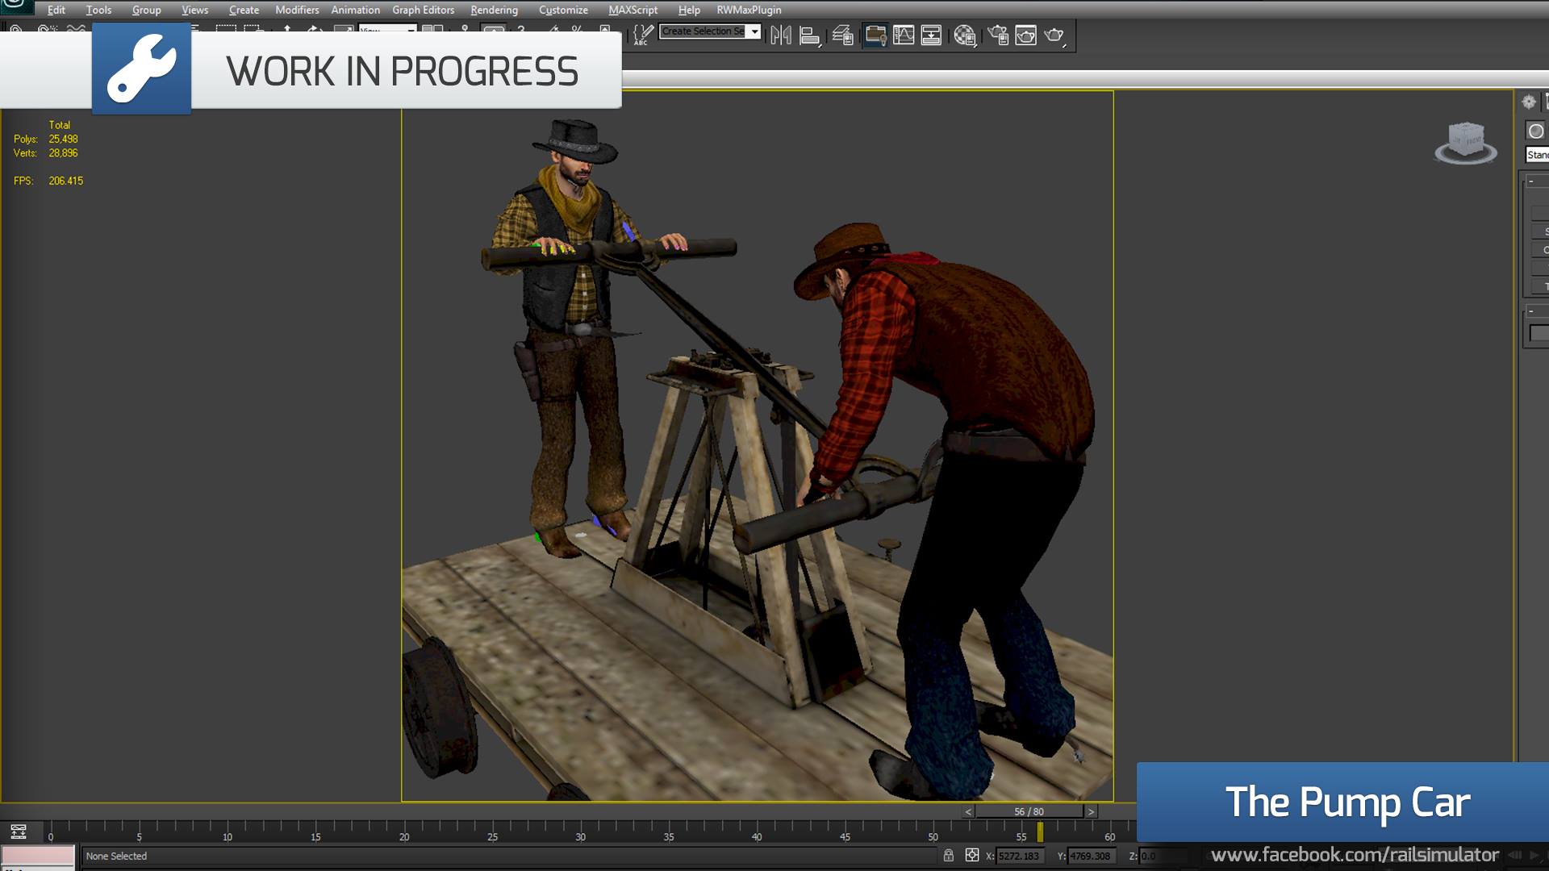The height and width of the screenshot is (871, 1549).
Task: Open the Modifiers menu
Action: point(297,10)
